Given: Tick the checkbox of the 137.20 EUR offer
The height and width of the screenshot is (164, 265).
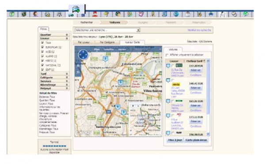Looking at the screenshot, I should [x=173, y=66].
